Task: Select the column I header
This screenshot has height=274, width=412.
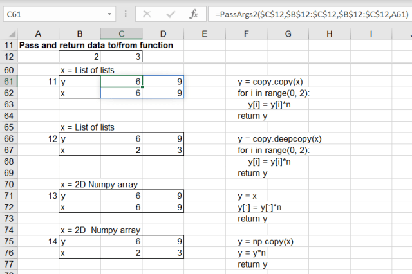Action: (371, 33)
